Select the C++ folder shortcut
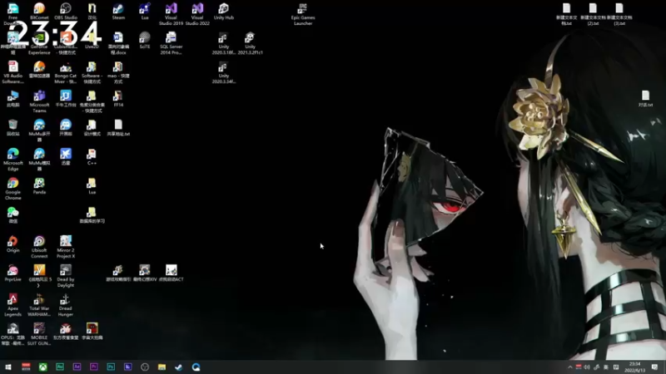Image resolution: width=666 pixels, height=374 pixels. (x=92, y=157)
